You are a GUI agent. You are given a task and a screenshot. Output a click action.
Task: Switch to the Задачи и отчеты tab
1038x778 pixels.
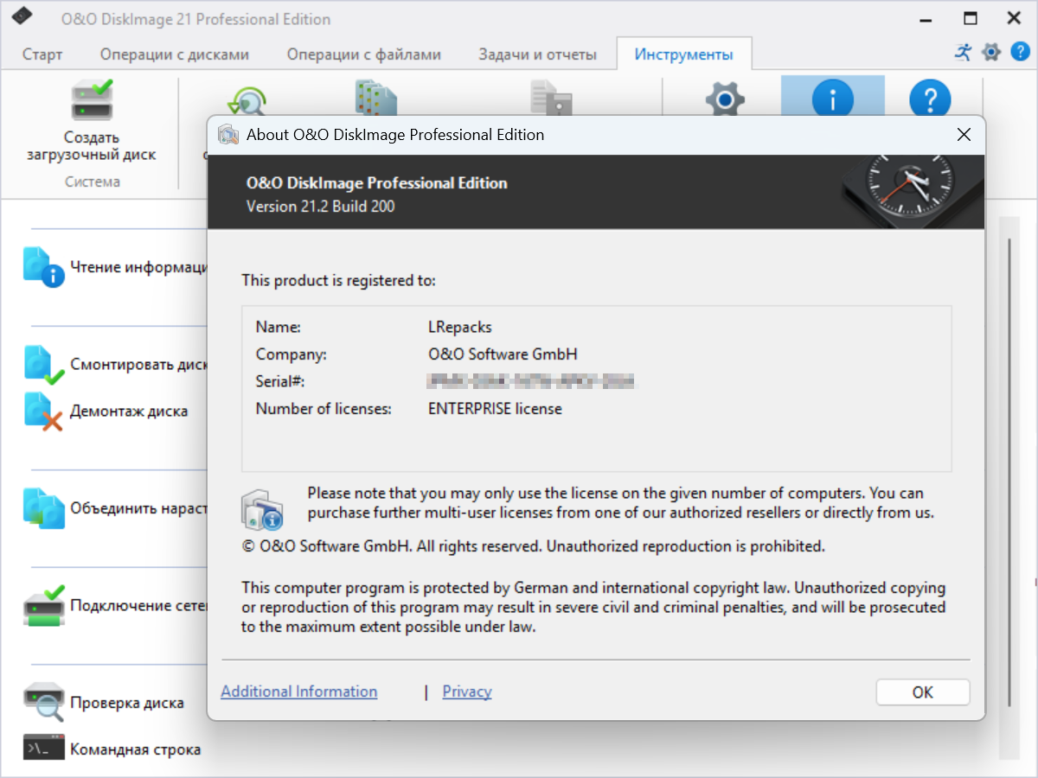[537, 54]
